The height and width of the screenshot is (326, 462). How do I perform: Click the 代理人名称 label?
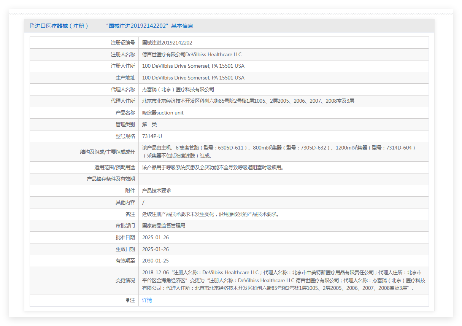[123, 89]
